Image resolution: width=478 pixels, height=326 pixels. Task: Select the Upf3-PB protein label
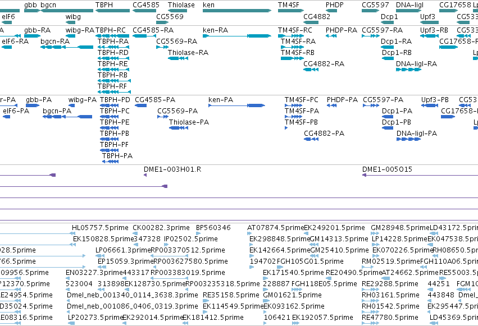click(435, 100)
